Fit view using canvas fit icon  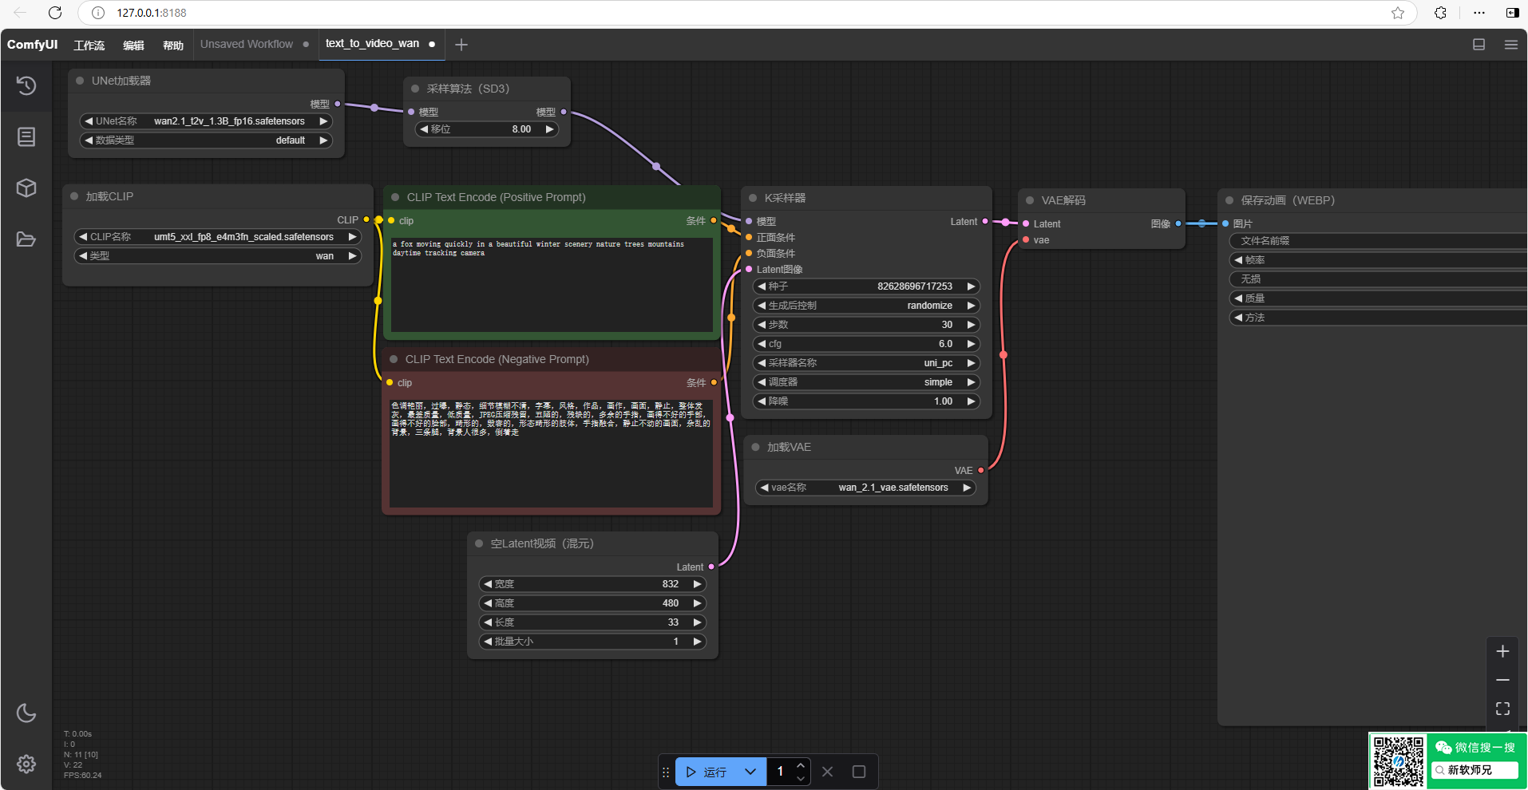pyautogui.click(x=1502, y=709)
